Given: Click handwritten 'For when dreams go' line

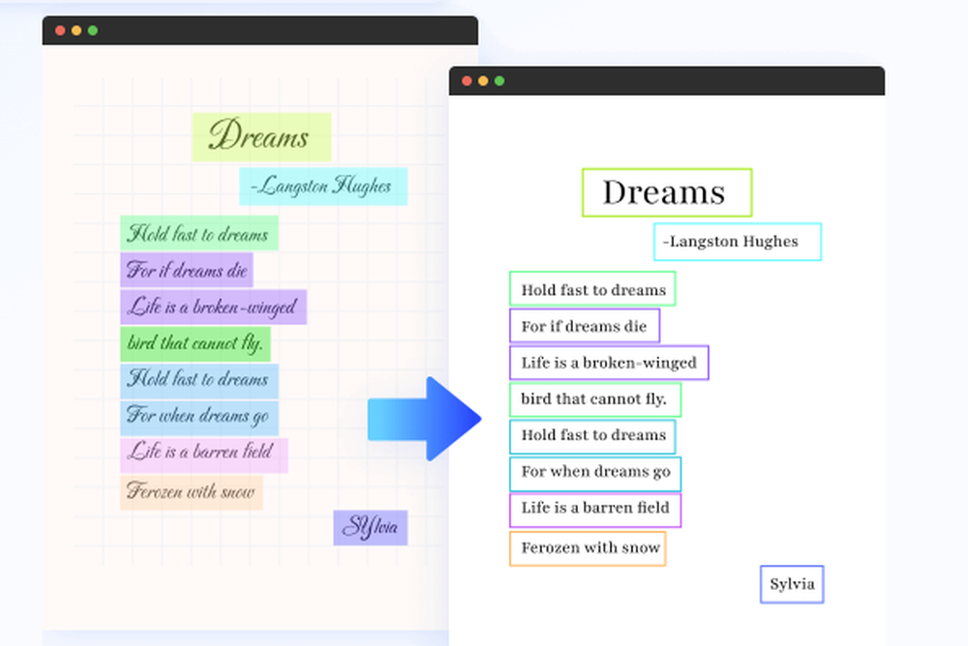Looking at the screenshot, I should (x=199, y=418).
